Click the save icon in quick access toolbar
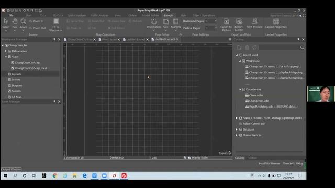335x188 pixels. coord(8,10)
